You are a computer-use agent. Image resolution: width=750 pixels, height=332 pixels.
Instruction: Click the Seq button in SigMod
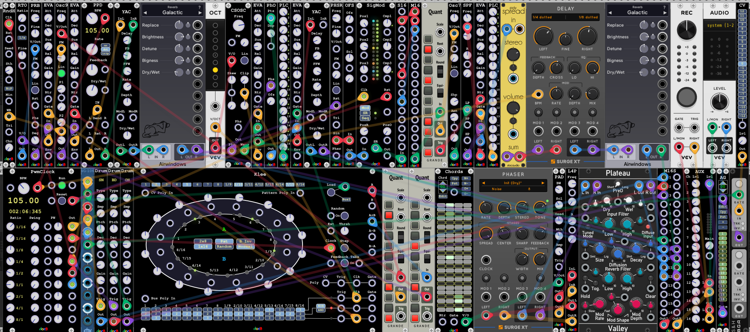pyautogui.click(x=365, y=118)
